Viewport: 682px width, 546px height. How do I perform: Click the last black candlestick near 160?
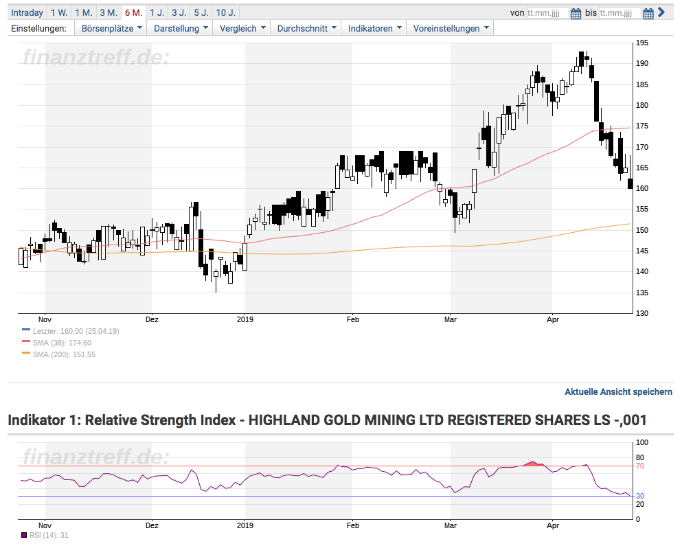pos(630,184)
